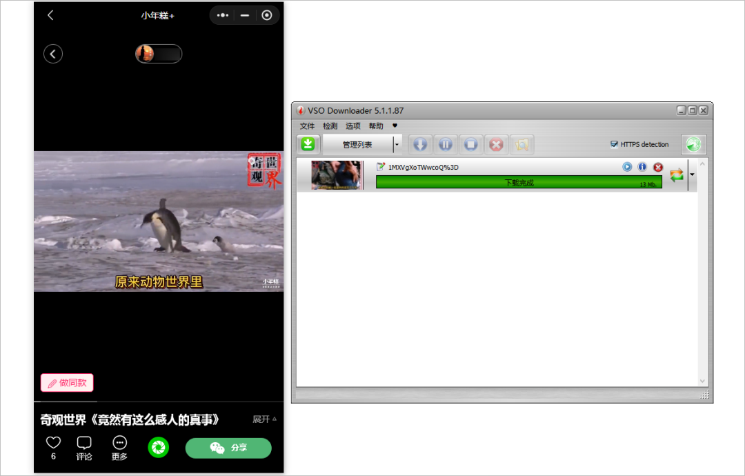Click the downloaded video thumbnail

[x=337, y=175]
